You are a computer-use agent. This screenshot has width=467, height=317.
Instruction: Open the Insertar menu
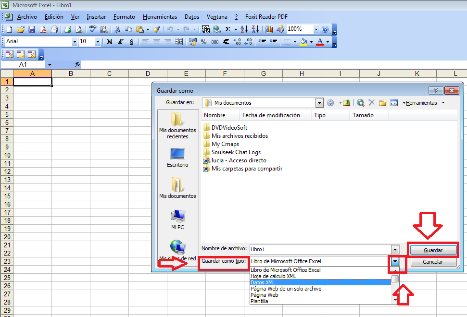(96, 17)
